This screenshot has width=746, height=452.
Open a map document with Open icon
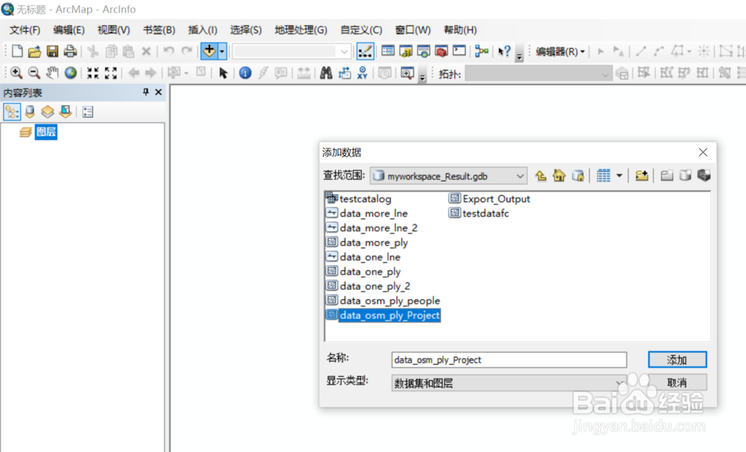tap(34, 51)
